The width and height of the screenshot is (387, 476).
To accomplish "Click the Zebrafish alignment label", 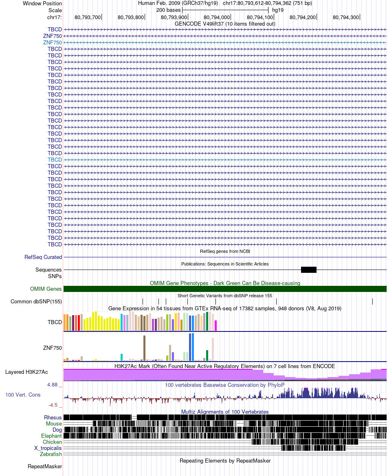I will tap(51, 454).
